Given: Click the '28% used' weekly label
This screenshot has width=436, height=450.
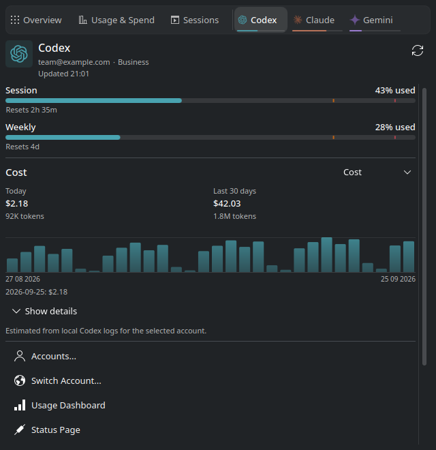Looking at the screenshot, I should pos(395,127).
